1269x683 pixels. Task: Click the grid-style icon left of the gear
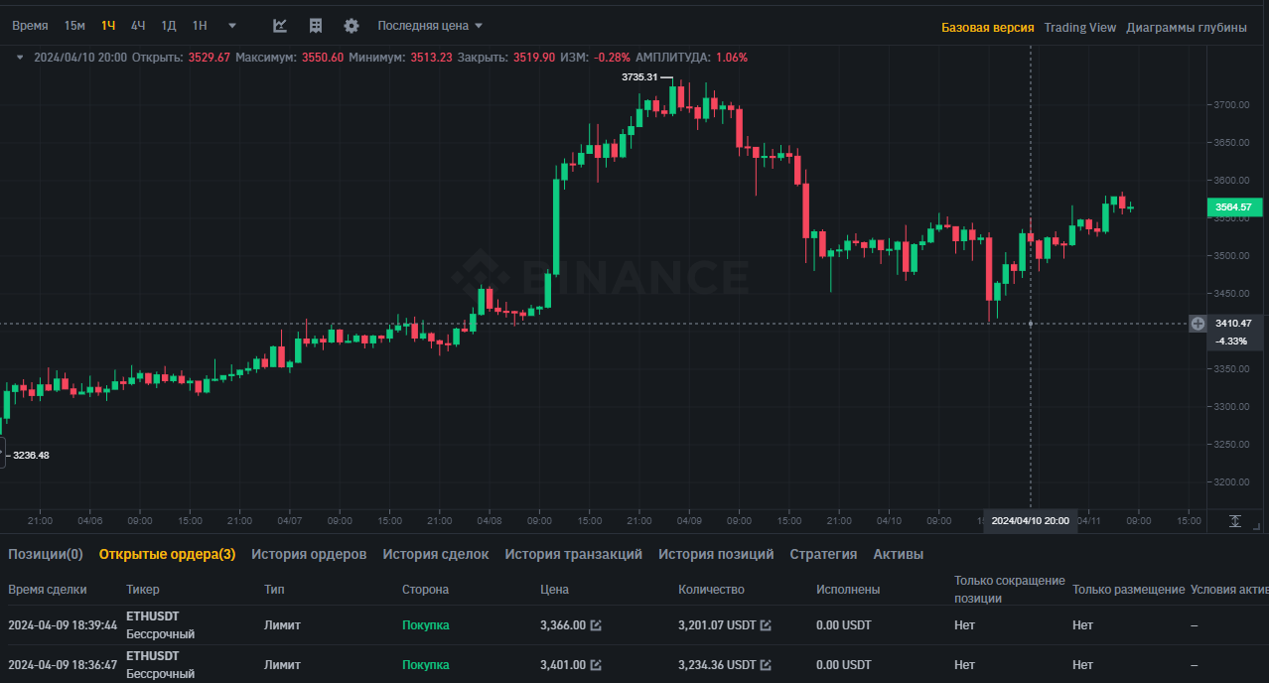tap(316, 26)
